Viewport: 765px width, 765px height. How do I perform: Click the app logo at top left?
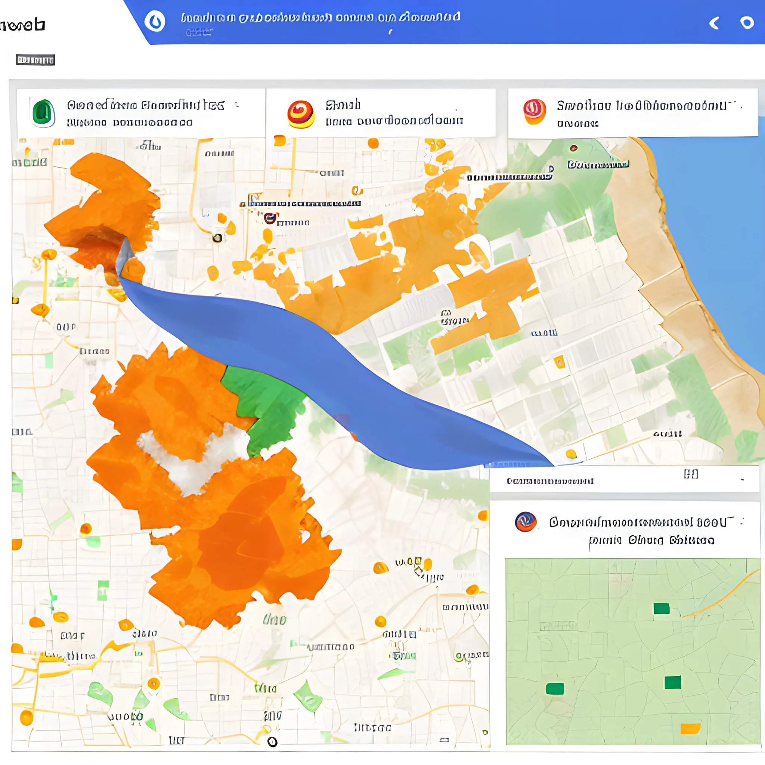pos(22,25)
